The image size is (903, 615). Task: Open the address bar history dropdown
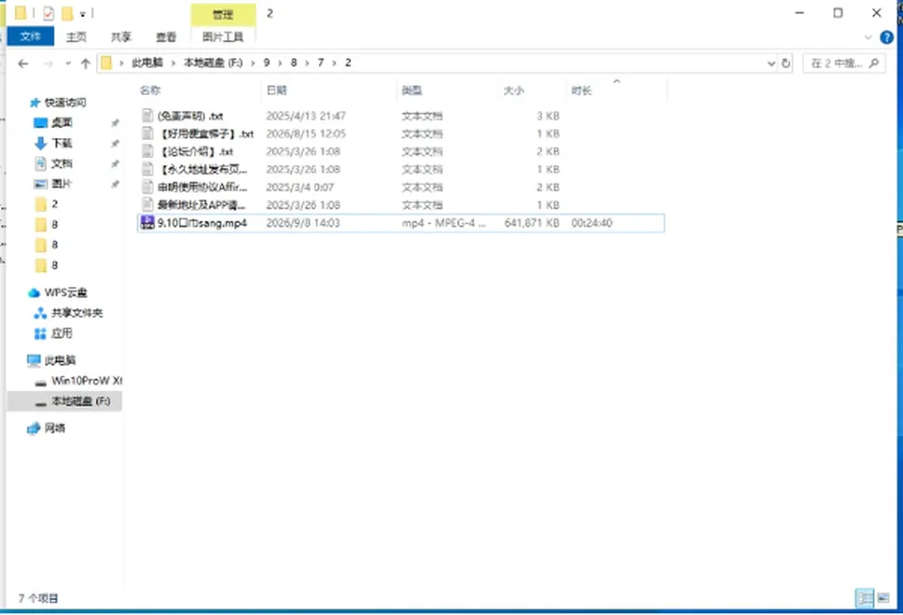pos(771,63)
